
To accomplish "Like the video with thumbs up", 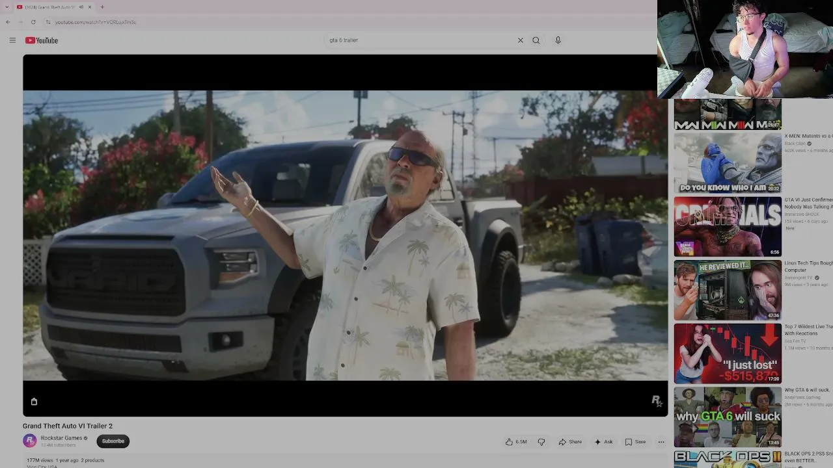I will (x=516, y=442).
